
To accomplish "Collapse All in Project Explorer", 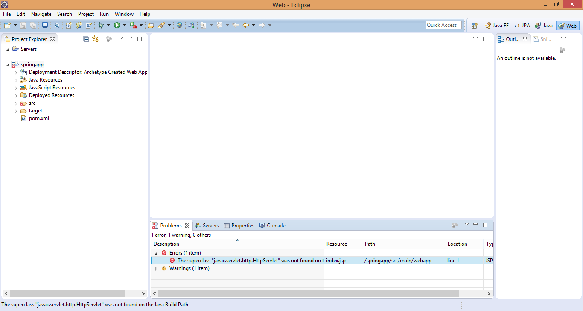I will pyautogui.click(x=86, y=39).
